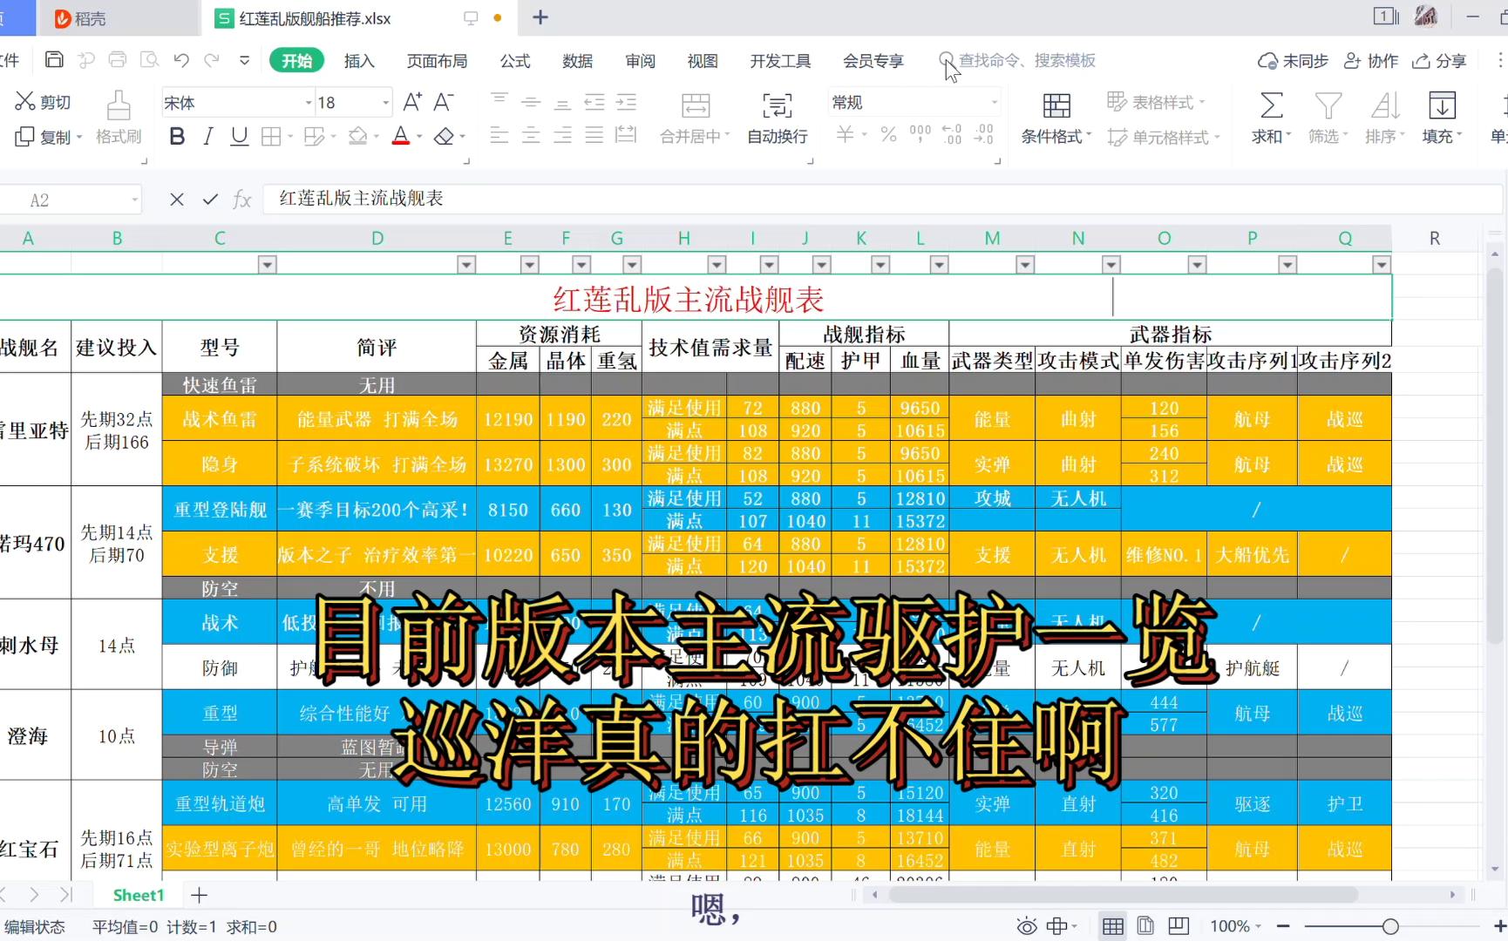
Task: Open the font size 18 dropdown
Action: 385,103
